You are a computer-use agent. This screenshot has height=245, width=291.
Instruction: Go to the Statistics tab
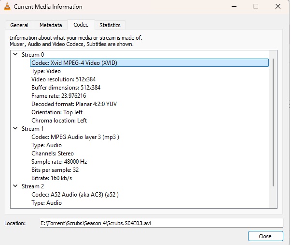[x=110, y=25]
